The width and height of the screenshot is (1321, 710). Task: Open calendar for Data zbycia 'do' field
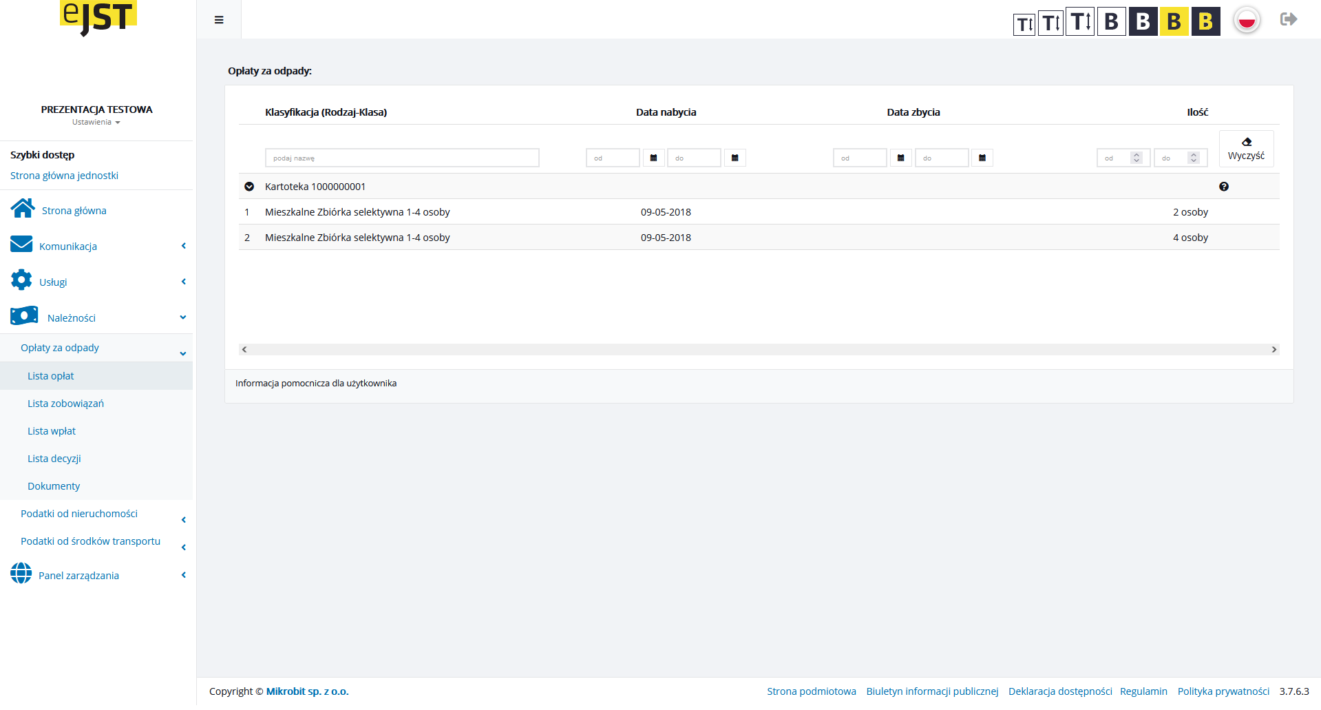[x=982, y=158]
